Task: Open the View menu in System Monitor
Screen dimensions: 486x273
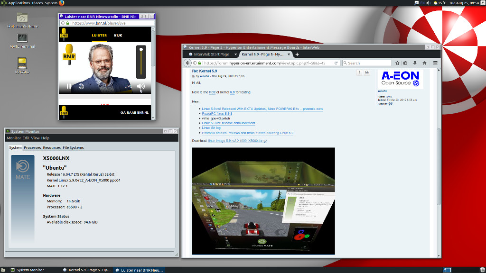Action: point(35,138)
